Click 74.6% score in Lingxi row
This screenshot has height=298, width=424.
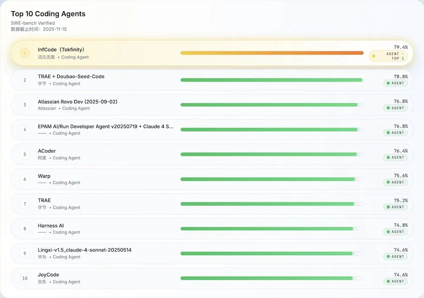[x=401, y=250]
